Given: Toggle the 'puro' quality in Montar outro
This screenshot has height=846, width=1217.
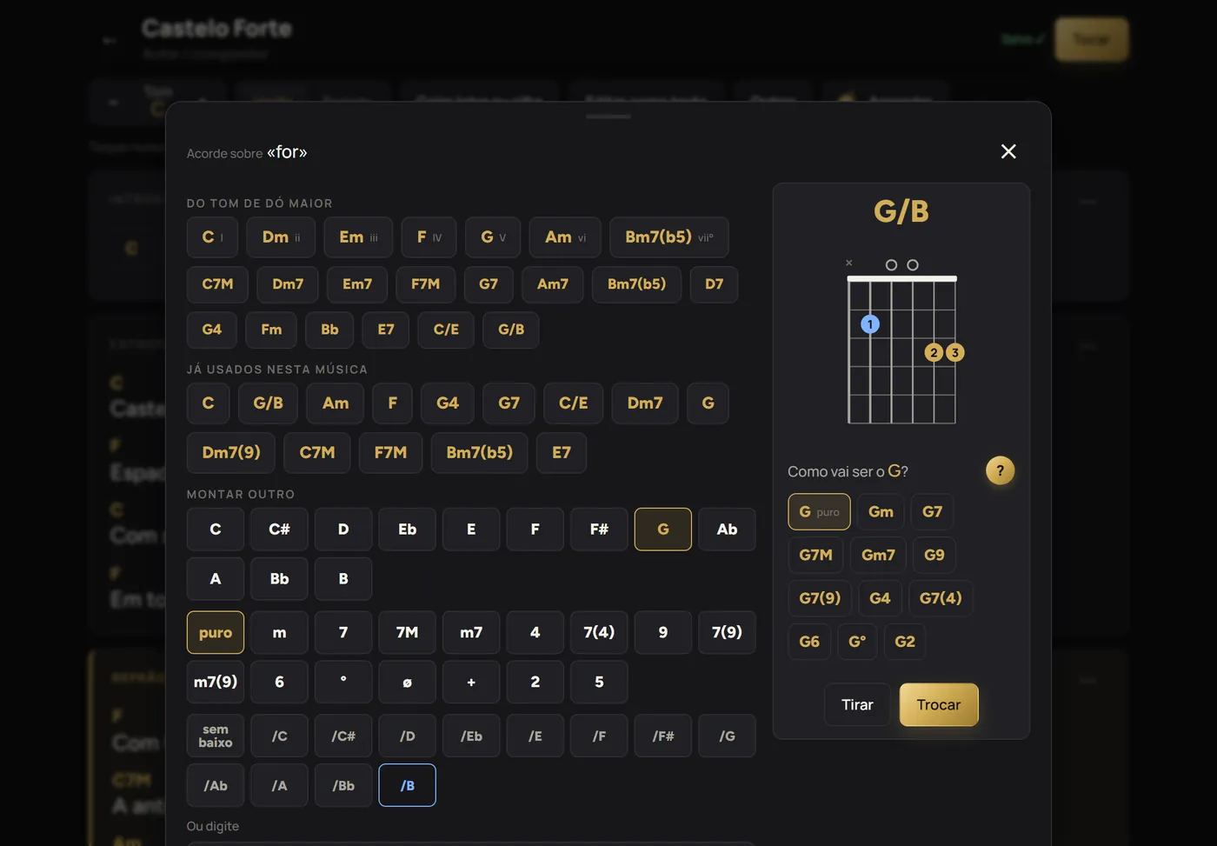Looking at the screenshot, I should click(216, 633).
